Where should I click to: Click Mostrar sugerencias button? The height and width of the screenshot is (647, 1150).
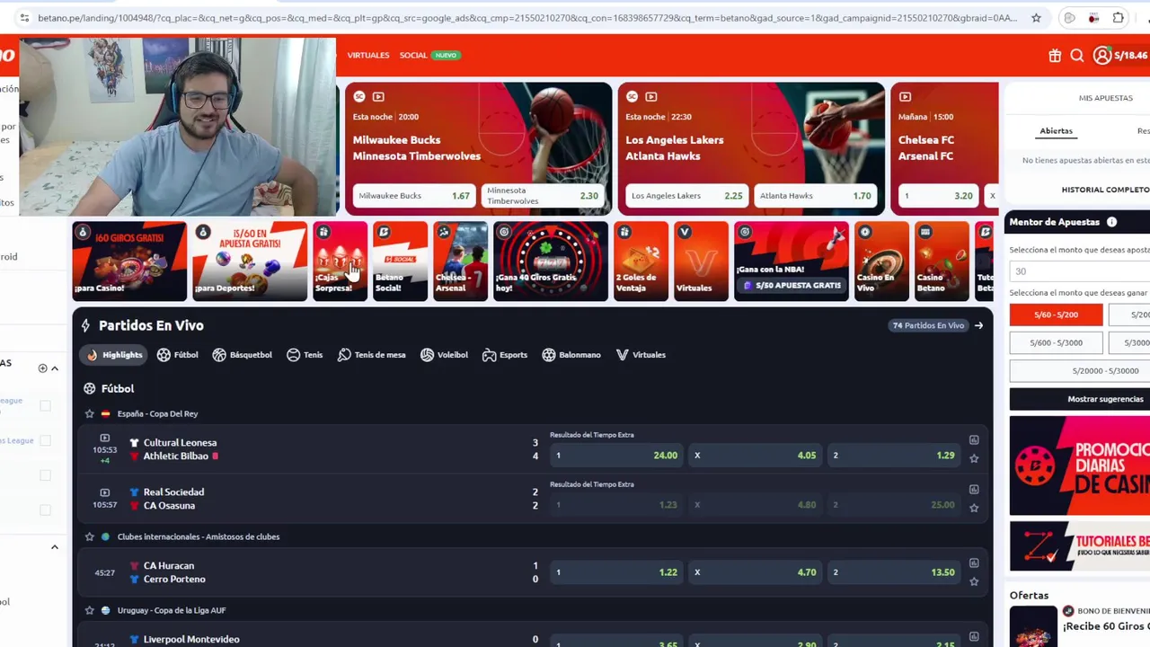pos(1080,399)
